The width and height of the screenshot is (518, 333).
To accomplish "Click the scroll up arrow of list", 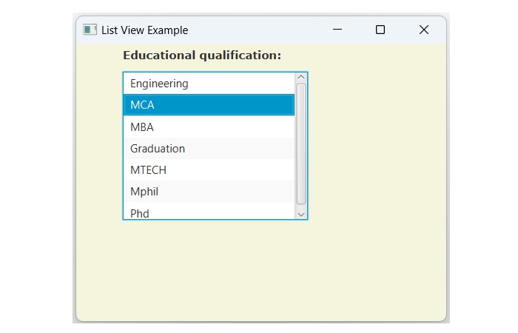I will (x=301, y=77).
